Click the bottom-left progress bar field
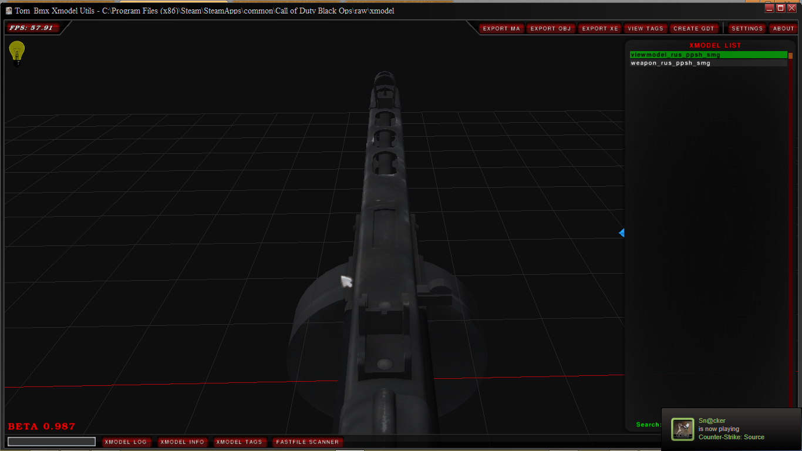This screenshot has height=451, width=802. [x=52, y=442]
